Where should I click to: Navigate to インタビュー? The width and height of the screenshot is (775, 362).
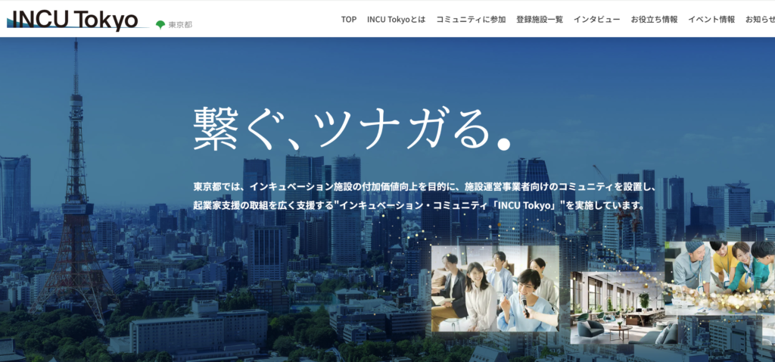pos(596,19)
